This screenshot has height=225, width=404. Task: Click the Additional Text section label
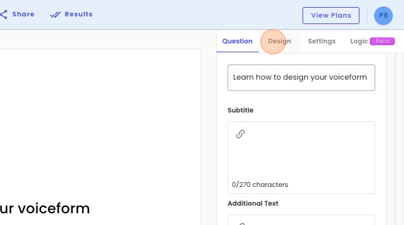(x=253, y=203)
